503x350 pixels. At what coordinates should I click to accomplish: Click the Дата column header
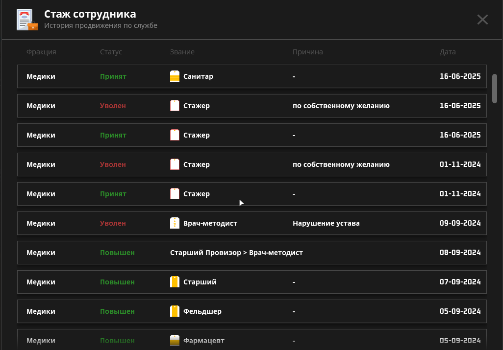(x=448, y=52)
